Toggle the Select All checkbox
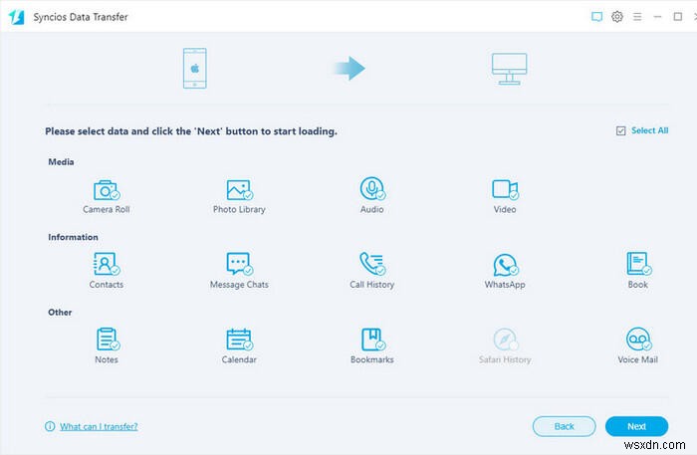This screenshot has width=697, height=455. (621, 130)
